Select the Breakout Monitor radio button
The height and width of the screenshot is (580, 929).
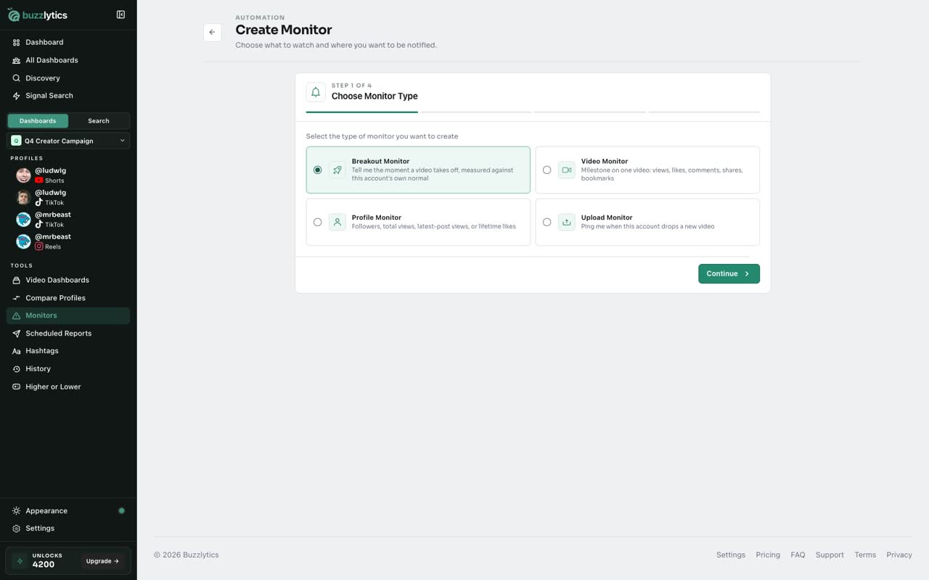click(x=317, y=170)
